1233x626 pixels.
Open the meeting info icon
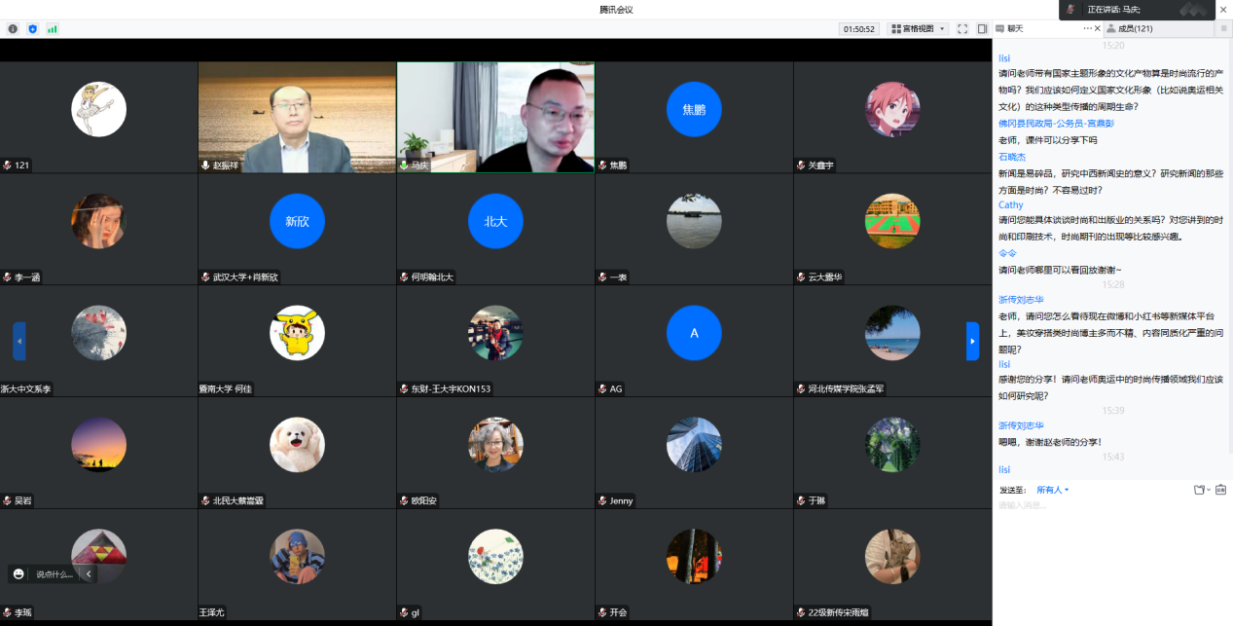[x=13, y=29]
